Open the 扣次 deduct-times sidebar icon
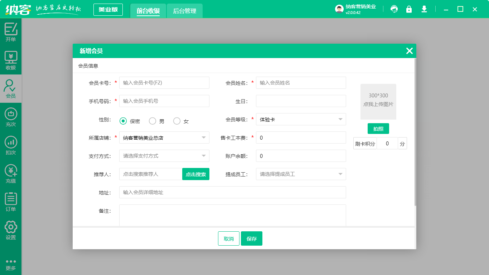The height and width of the screenshot is (275, 489). tap(11, 145)
